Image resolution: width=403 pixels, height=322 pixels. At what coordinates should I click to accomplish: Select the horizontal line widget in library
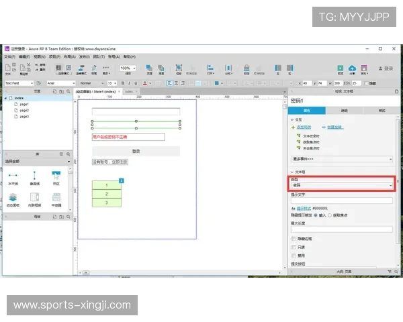tap(13, 177)
